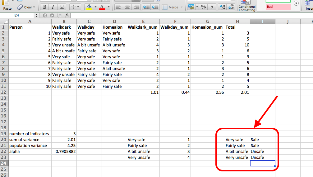Toggle bold formatting

click(x=45, y=7)
